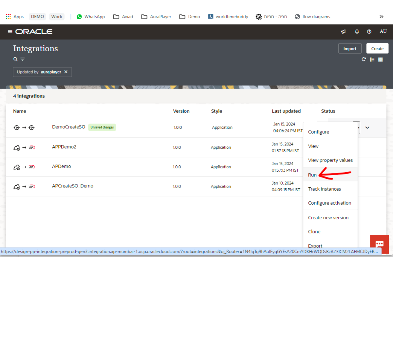Open the red chat assistant button
This screenshot has height=353, width=393.
point(380,244)
